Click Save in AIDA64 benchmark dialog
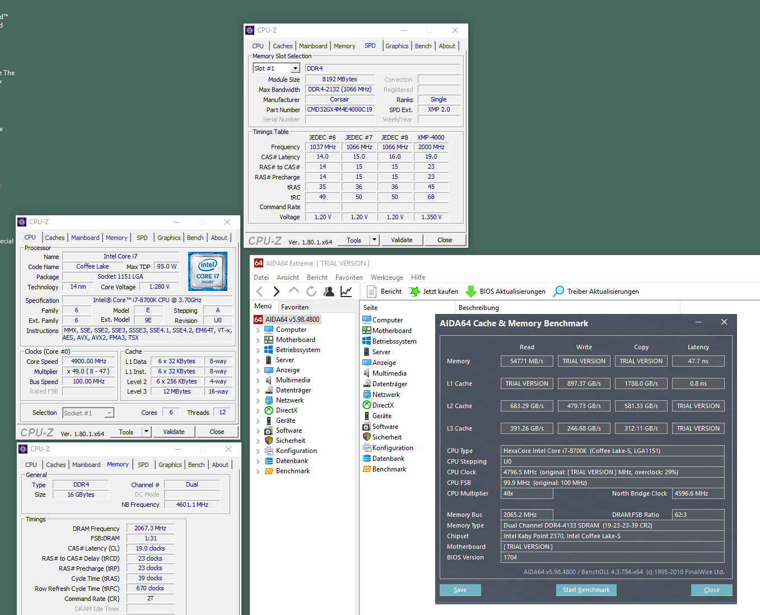760x615 pixels. point(460,590)
